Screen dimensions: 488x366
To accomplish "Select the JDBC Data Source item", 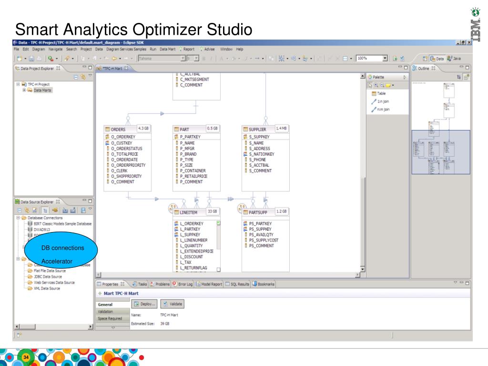I will [45, 277].
